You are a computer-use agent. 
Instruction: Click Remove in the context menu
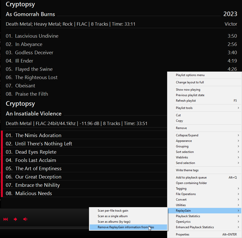(x=205, y=128)
